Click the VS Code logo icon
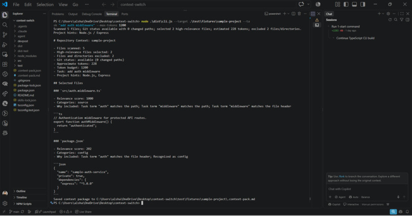Image resolution: width=412 pixels, height=216 pixels. (x=5, y=4)
